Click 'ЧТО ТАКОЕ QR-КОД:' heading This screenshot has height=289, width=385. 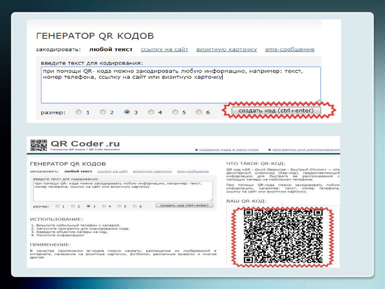click(x=256, y=164)
